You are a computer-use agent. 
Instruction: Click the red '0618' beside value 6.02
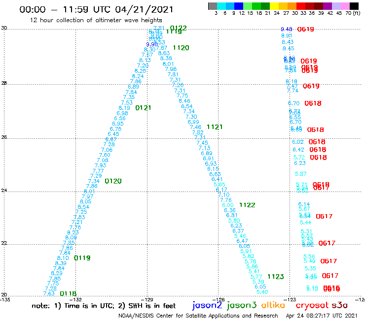click(317, 142)
